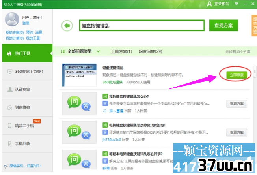Close the 360人工服务 window
Image resolution: width=257 pixels, height=175 pixels.
[253, 4]
